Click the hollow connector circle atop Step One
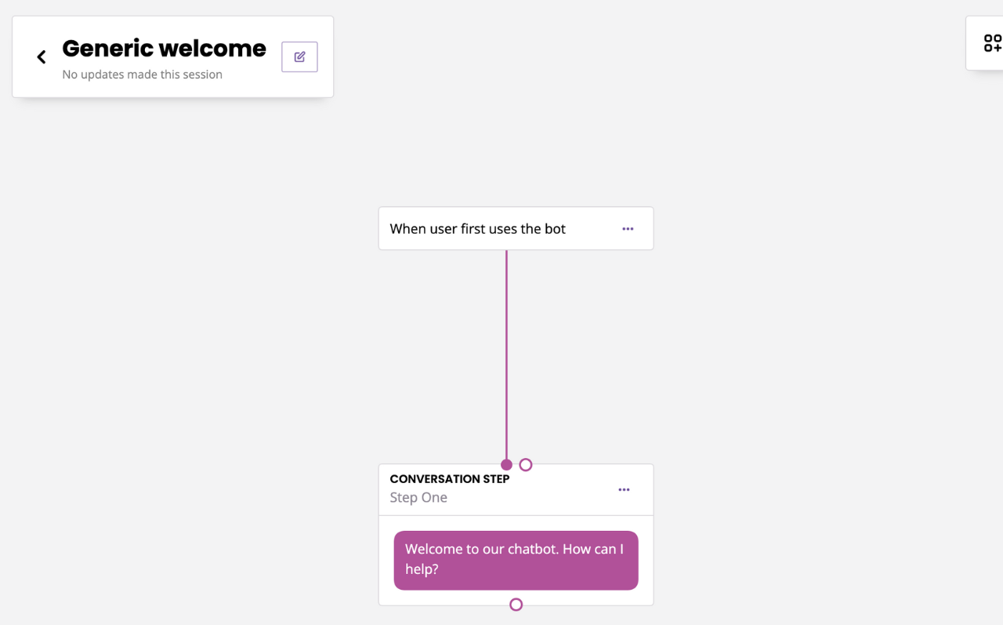 pyautogui.click(x=526, y=465)
